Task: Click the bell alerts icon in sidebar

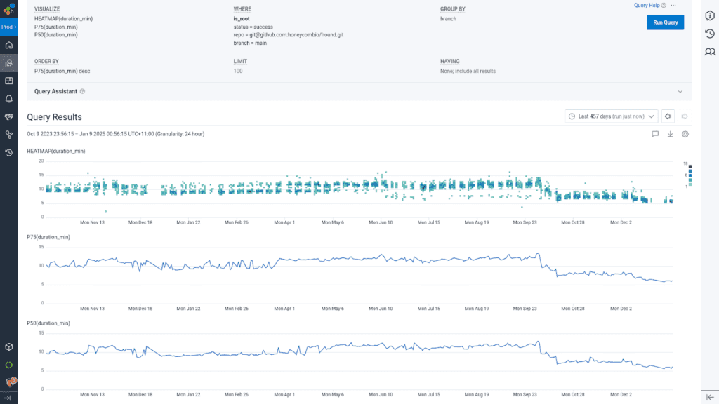Action: pos(8,99)
